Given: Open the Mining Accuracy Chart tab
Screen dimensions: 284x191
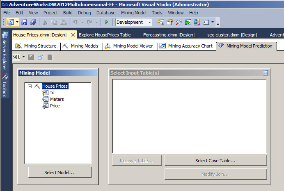Looking at the screenshot, I should (186, 46).
